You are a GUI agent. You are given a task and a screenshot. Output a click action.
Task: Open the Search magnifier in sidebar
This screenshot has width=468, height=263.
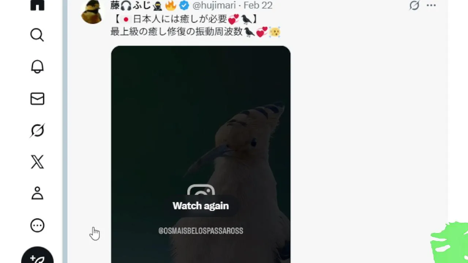pyautogui.click(x=37, y=35)
